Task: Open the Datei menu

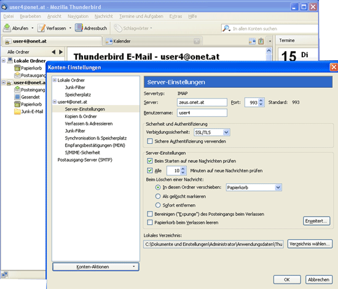Action: [9, 17]
